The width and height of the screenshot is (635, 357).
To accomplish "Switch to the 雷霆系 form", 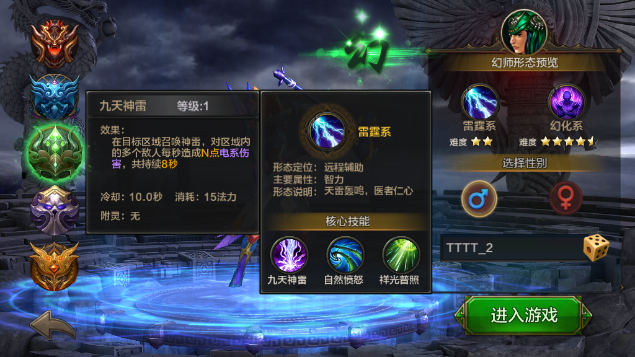I will point(480,102).
